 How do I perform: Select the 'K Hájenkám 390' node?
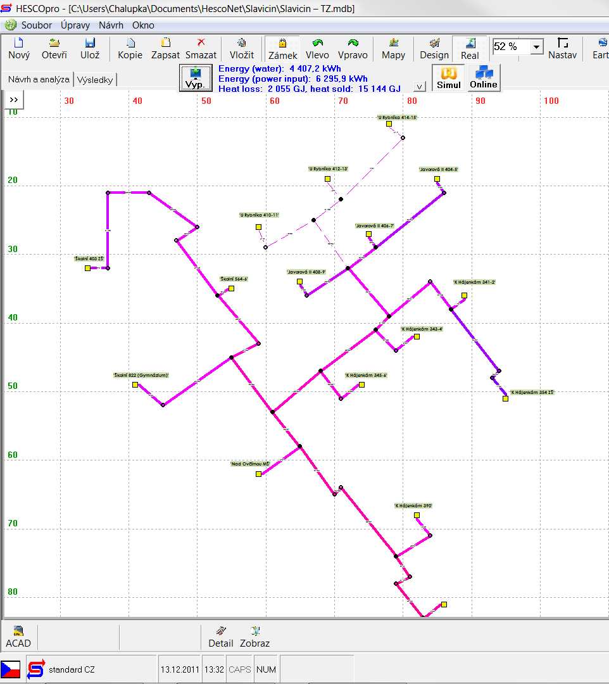[417, 515]
